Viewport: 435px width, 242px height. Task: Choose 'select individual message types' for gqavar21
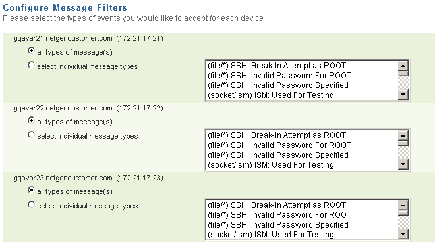(x=32, y=65)
